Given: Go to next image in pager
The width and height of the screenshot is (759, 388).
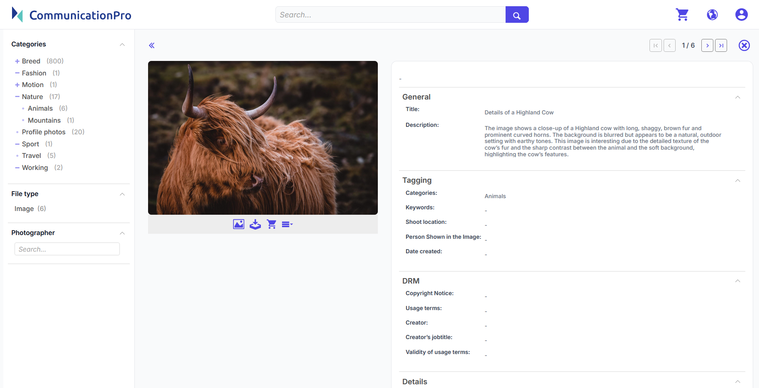Looking at the screenshot, I should (707, 46).
